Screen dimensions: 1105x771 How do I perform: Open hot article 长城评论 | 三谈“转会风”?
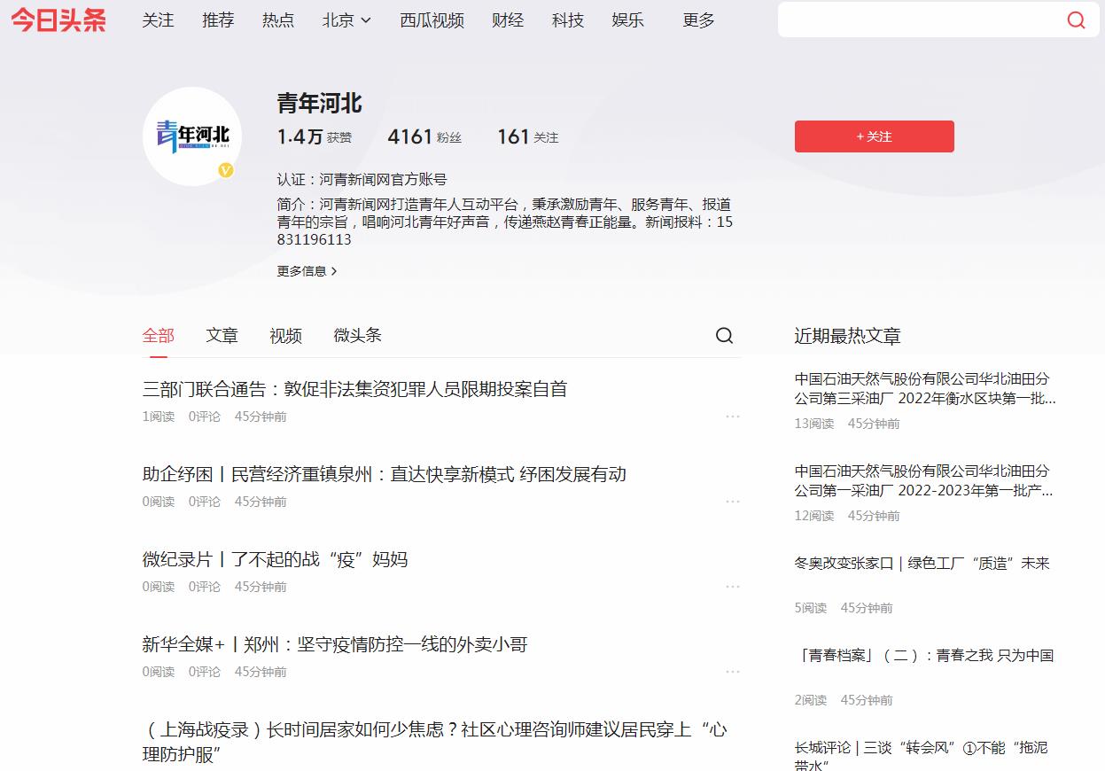coord(921,757)
